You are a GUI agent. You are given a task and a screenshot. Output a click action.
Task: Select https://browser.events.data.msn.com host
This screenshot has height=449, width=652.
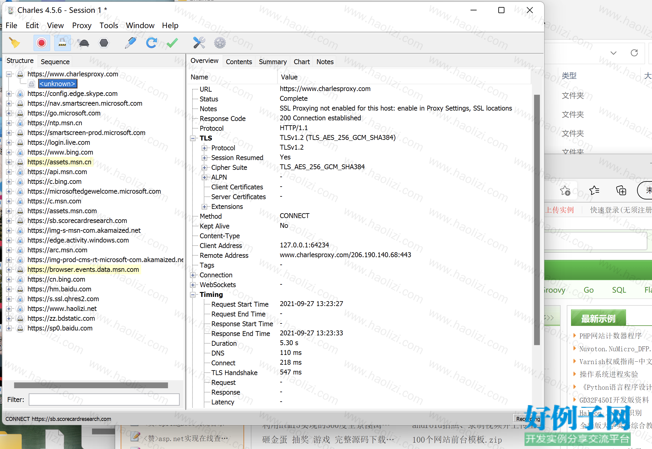(83, 269)
